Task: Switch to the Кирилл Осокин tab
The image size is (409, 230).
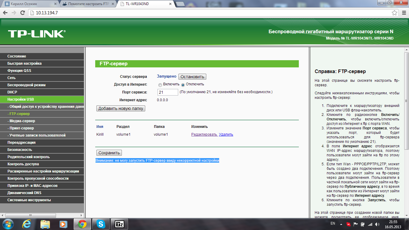Action: 29,4
